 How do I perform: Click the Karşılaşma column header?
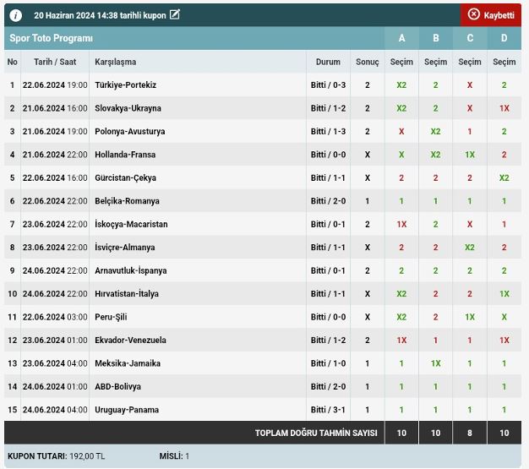(x=115, y=62)
